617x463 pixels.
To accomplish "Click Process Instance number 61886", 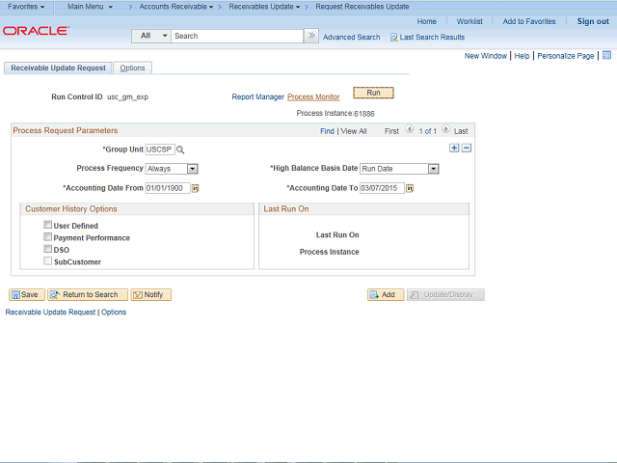I will coord(364,114).
